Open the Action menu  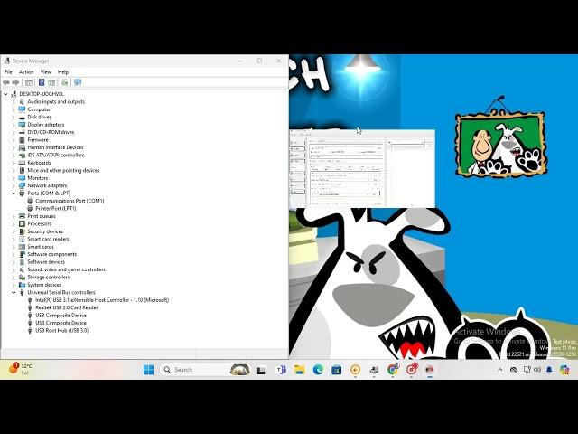(x=26, y=72)
